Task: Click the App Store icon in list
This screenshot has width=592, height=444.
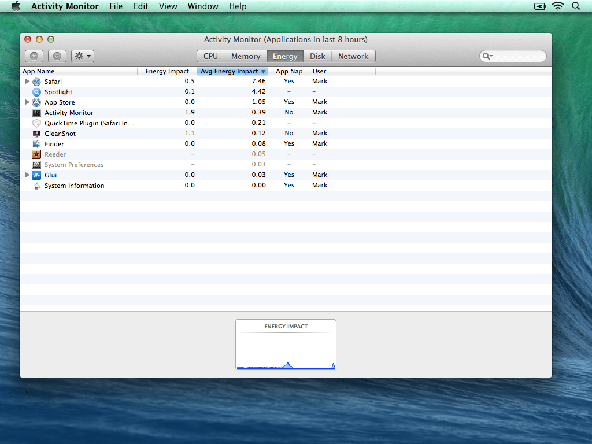Action: click(x=36, y=102)
